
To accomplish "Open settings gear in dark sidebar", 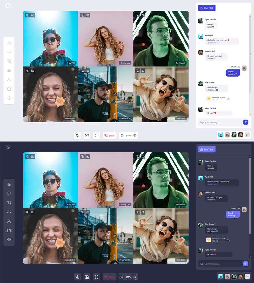I will 9,239.
